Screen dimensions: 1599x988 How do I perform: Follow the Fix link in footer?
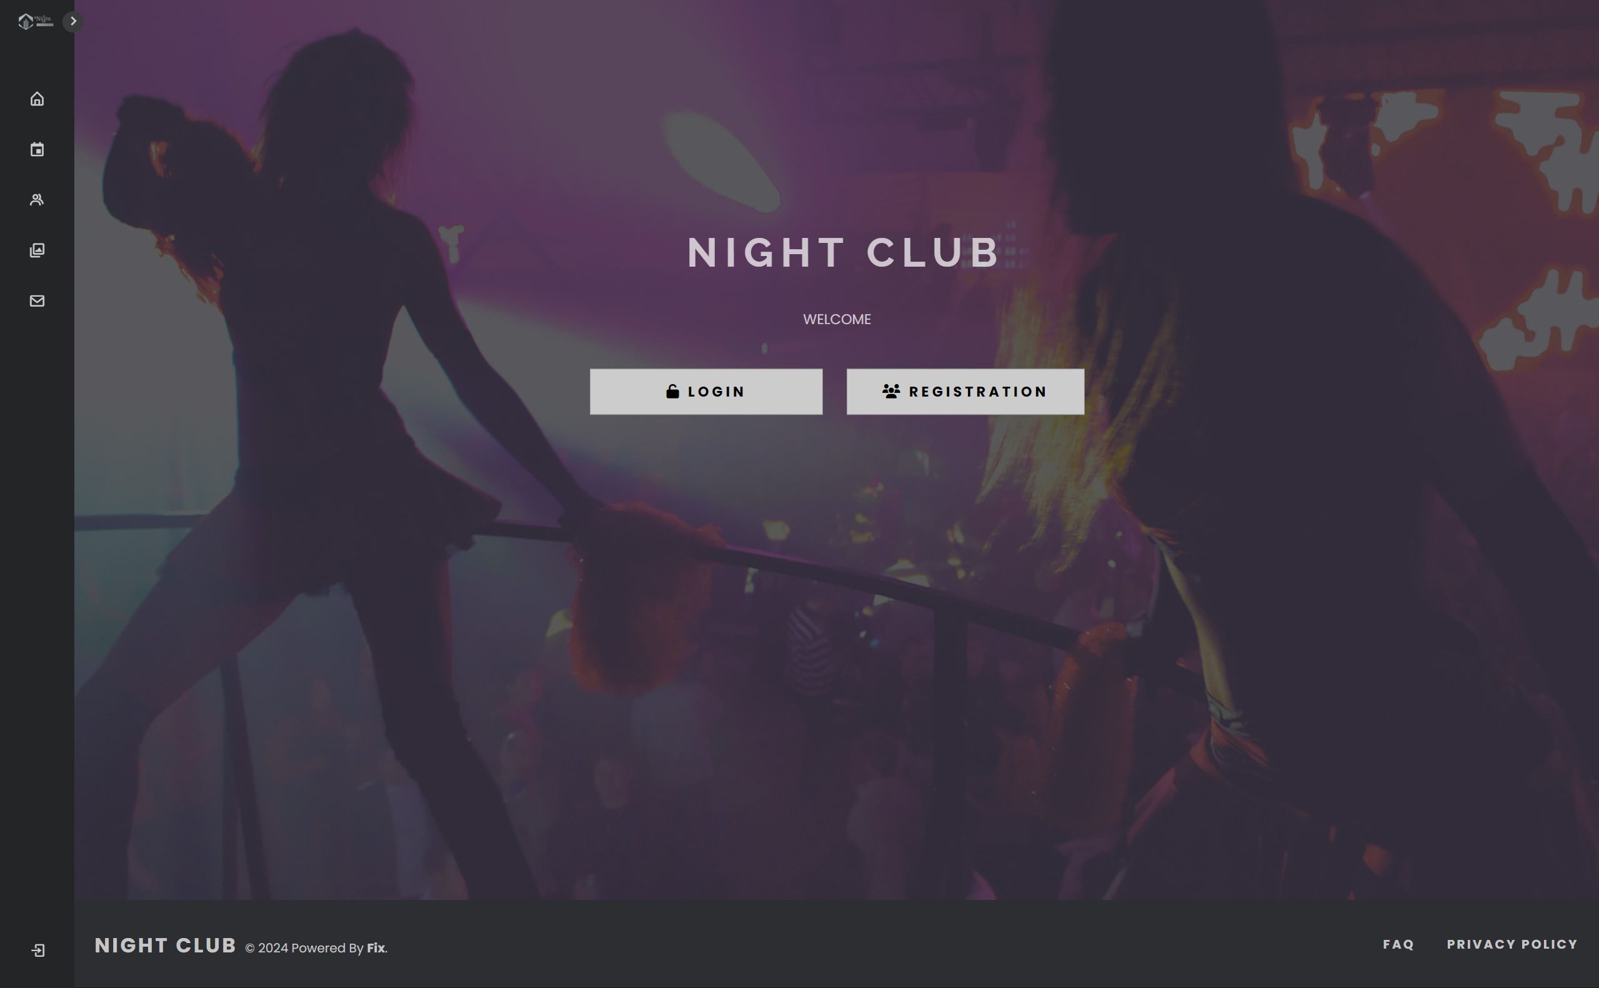click(x=376, y=948)
